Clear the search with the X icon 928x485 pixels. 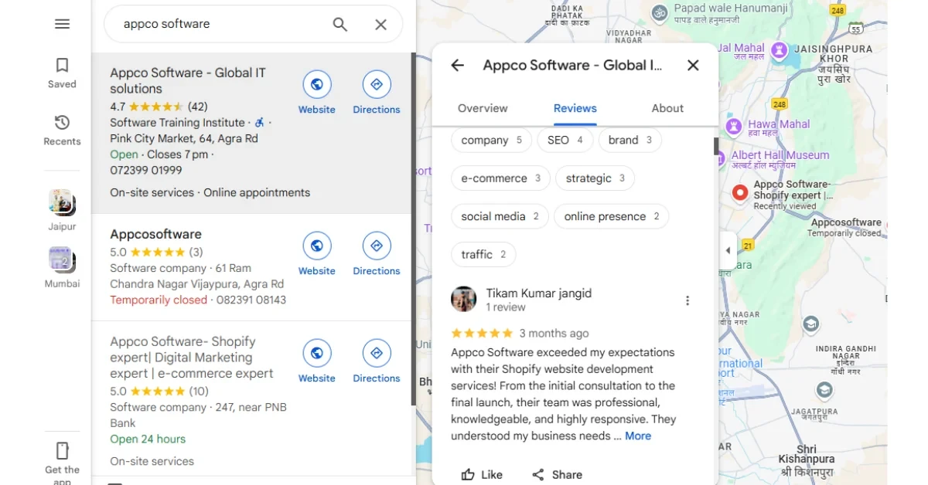tap(380, 25)
